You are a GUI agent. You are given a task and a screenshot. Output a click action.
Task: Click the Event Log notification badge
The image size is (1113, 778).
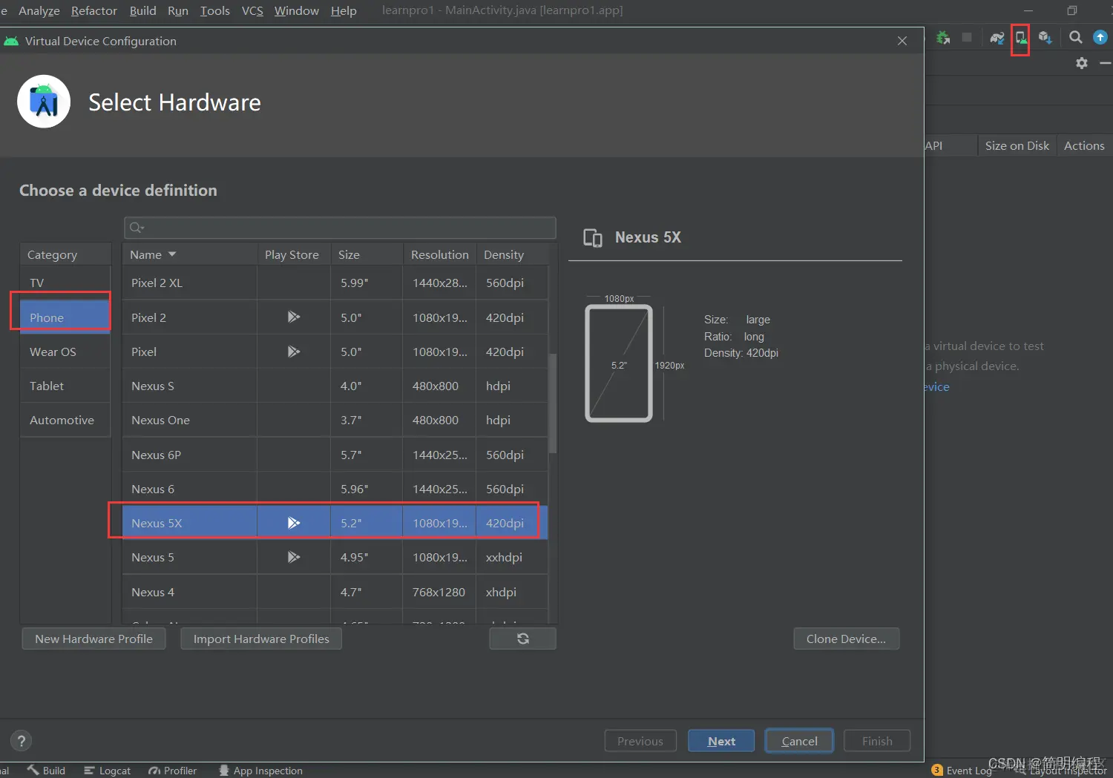[x=937, y=770]
